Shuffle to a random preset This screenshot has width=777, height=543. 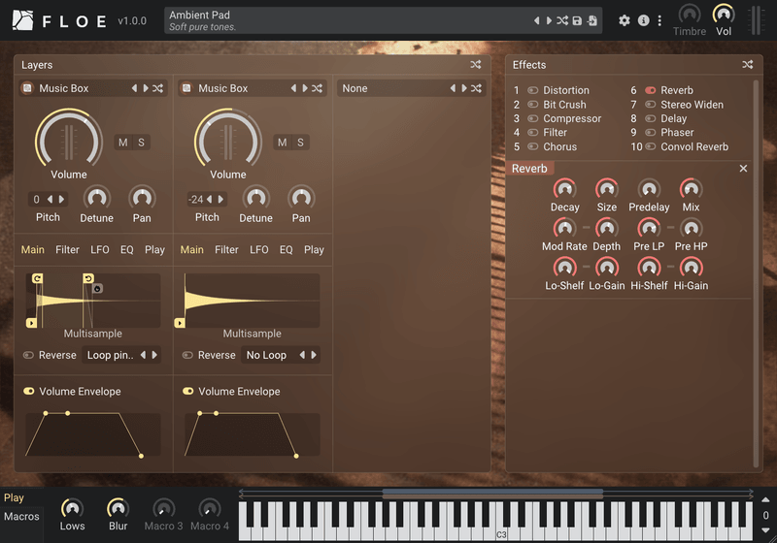(562, 20)
